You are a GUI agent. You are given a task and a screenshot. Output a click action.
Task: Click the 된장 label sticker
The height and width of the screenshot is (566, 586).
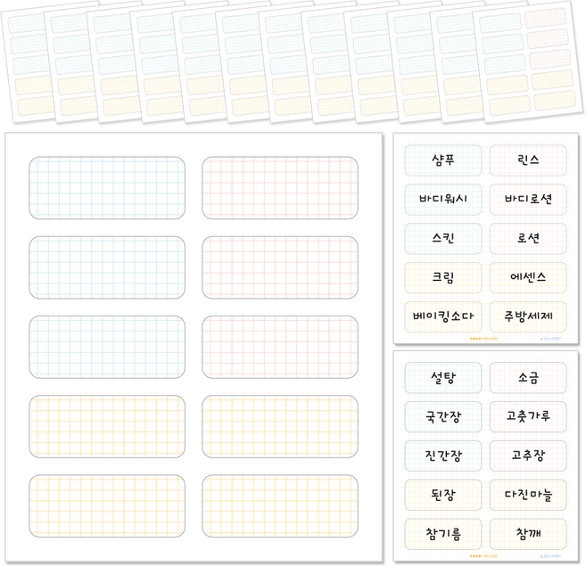(443, 495)
